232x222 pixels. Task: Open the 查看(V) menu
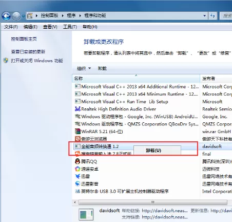(50, 27)
